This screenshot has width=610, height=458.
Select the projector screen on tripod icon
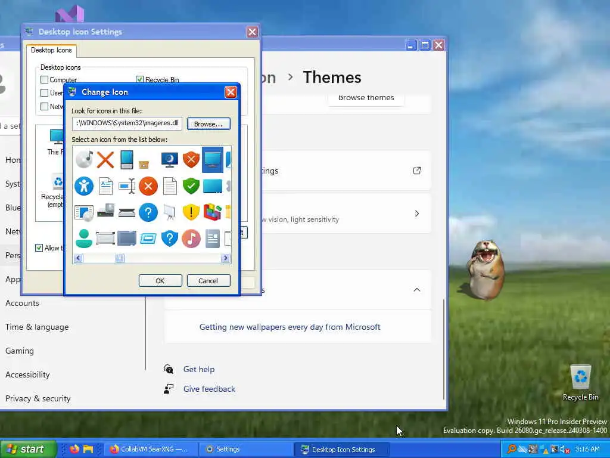[170, 213]
